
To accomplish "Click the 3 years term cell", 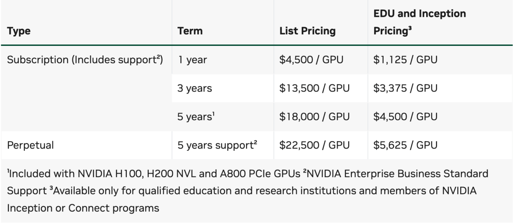I will click(195, 88).
